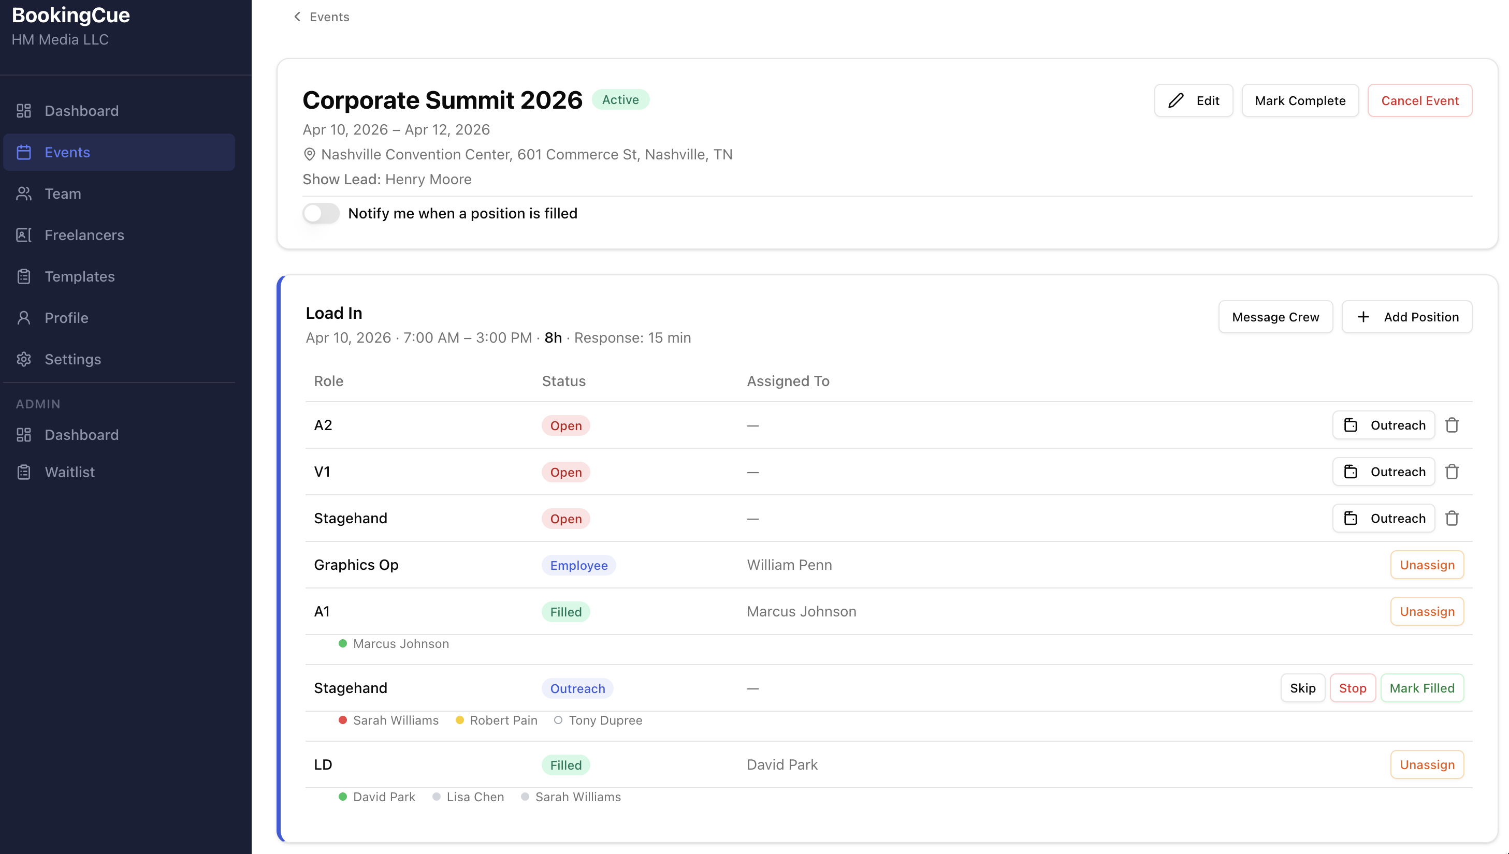Open Freelancers via its sidebar icon

coord(24,234)
